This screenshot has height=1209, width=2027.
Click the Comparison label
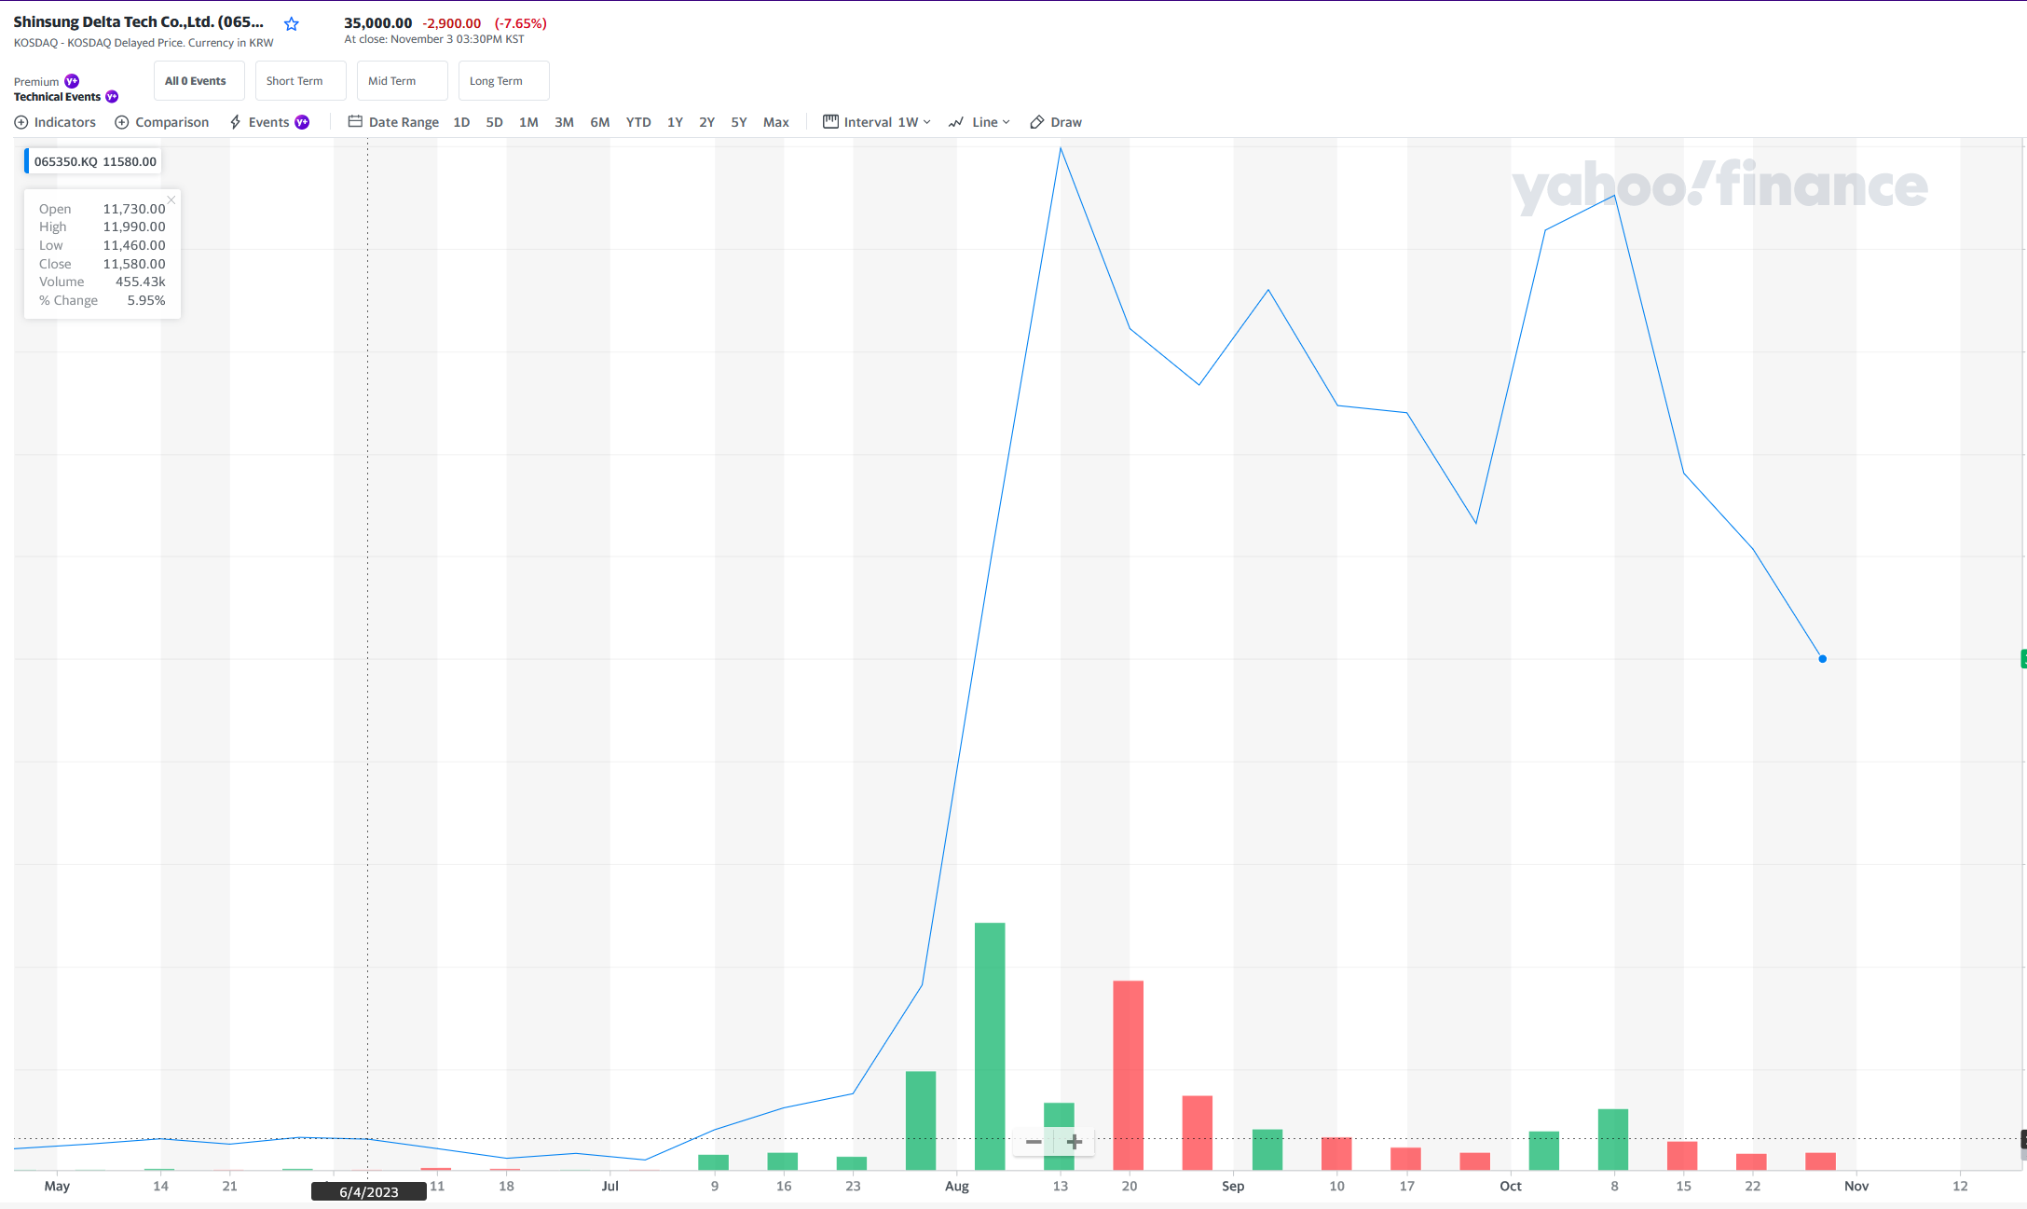tap(172, 122)
